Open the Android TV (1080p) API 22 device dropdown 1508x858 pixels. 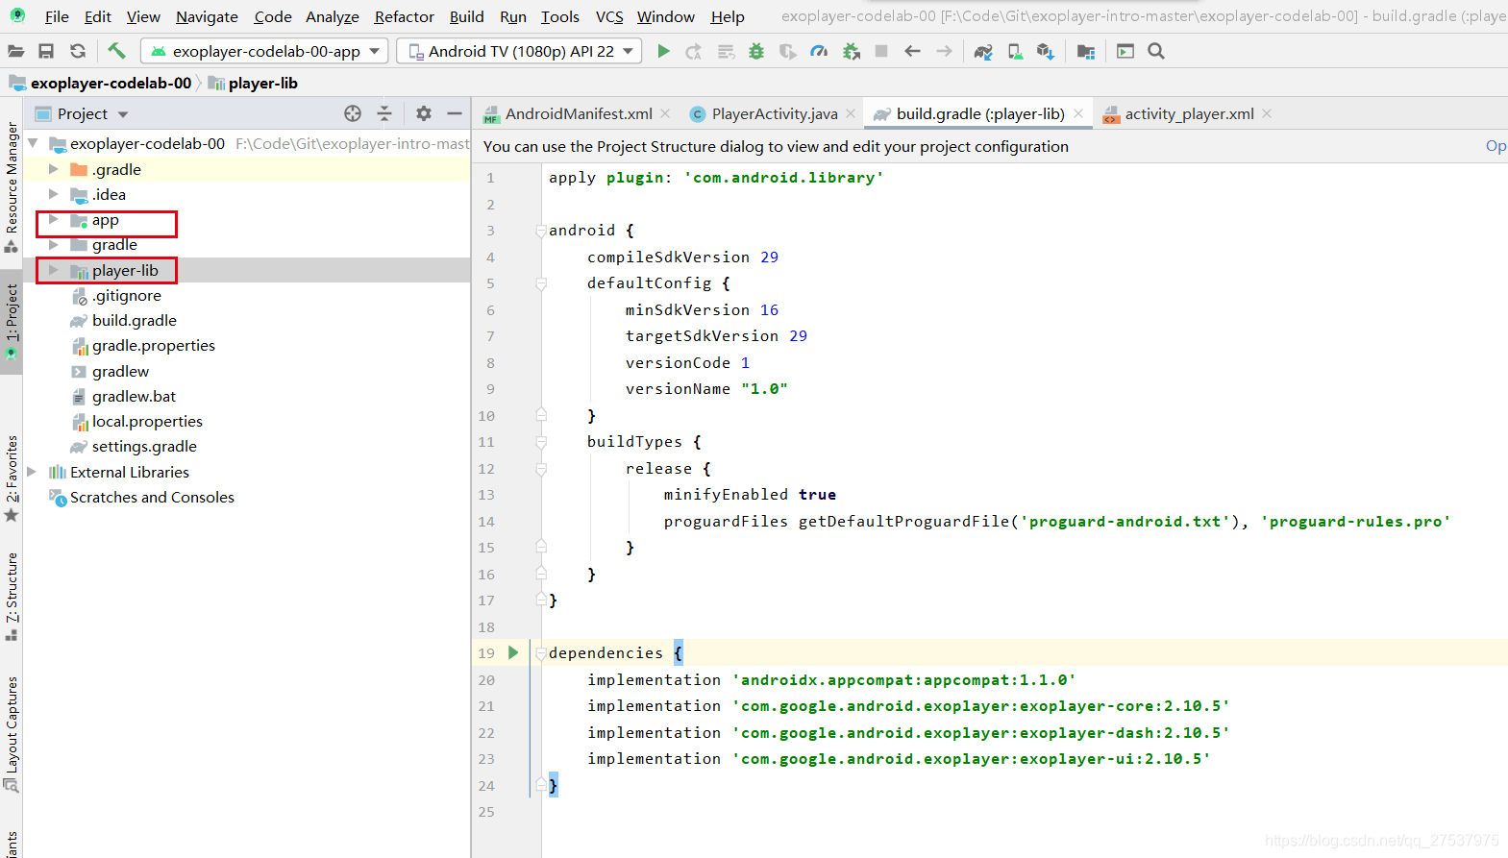point(520,51)
